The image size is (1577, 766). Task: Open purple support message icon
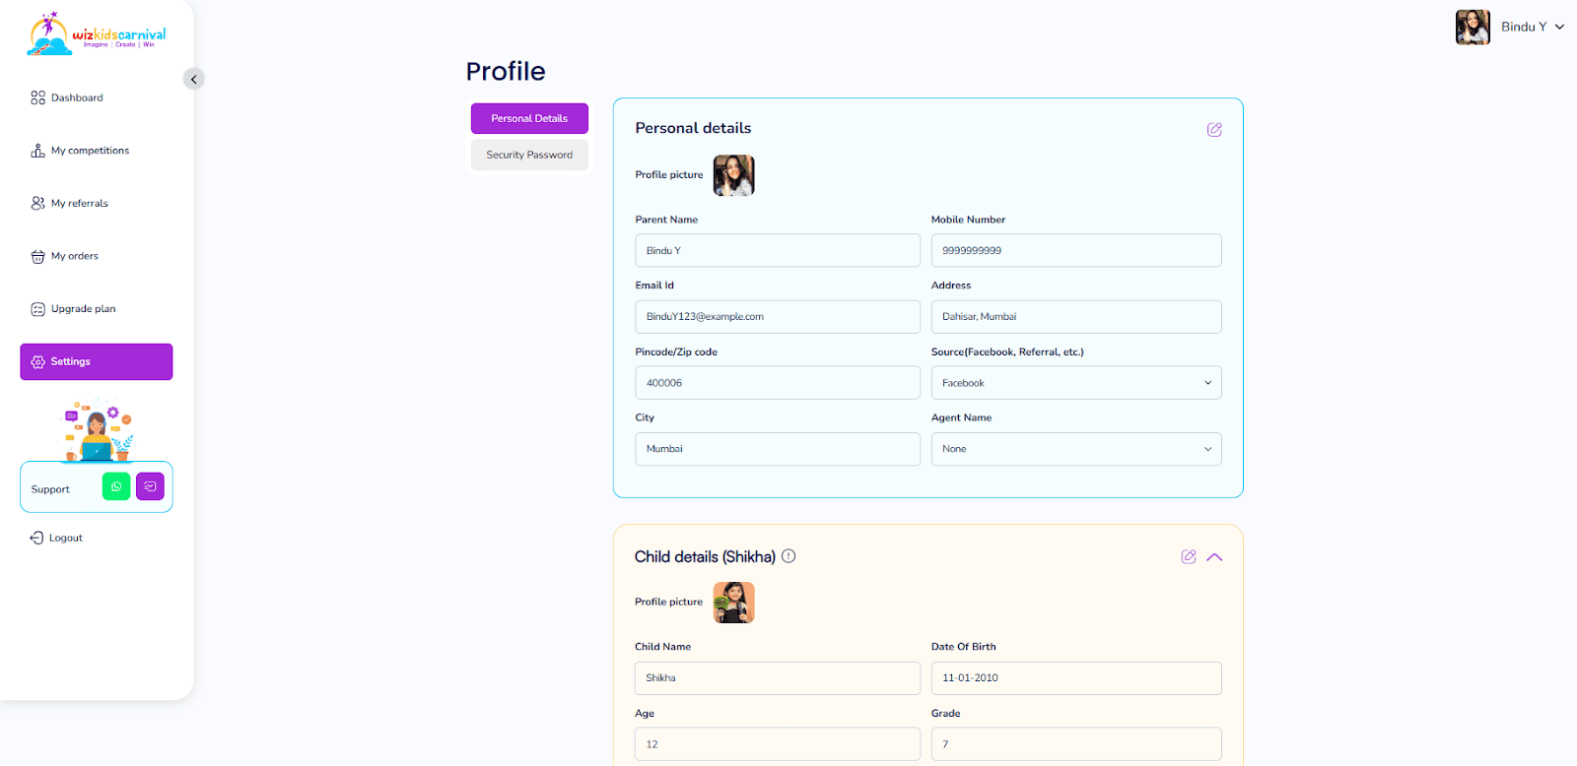(x=150, y=486)
